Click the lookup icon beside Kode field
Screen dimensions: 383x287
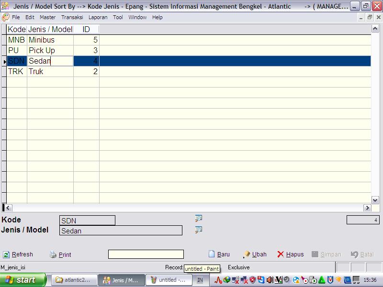(x=199, y=219)
